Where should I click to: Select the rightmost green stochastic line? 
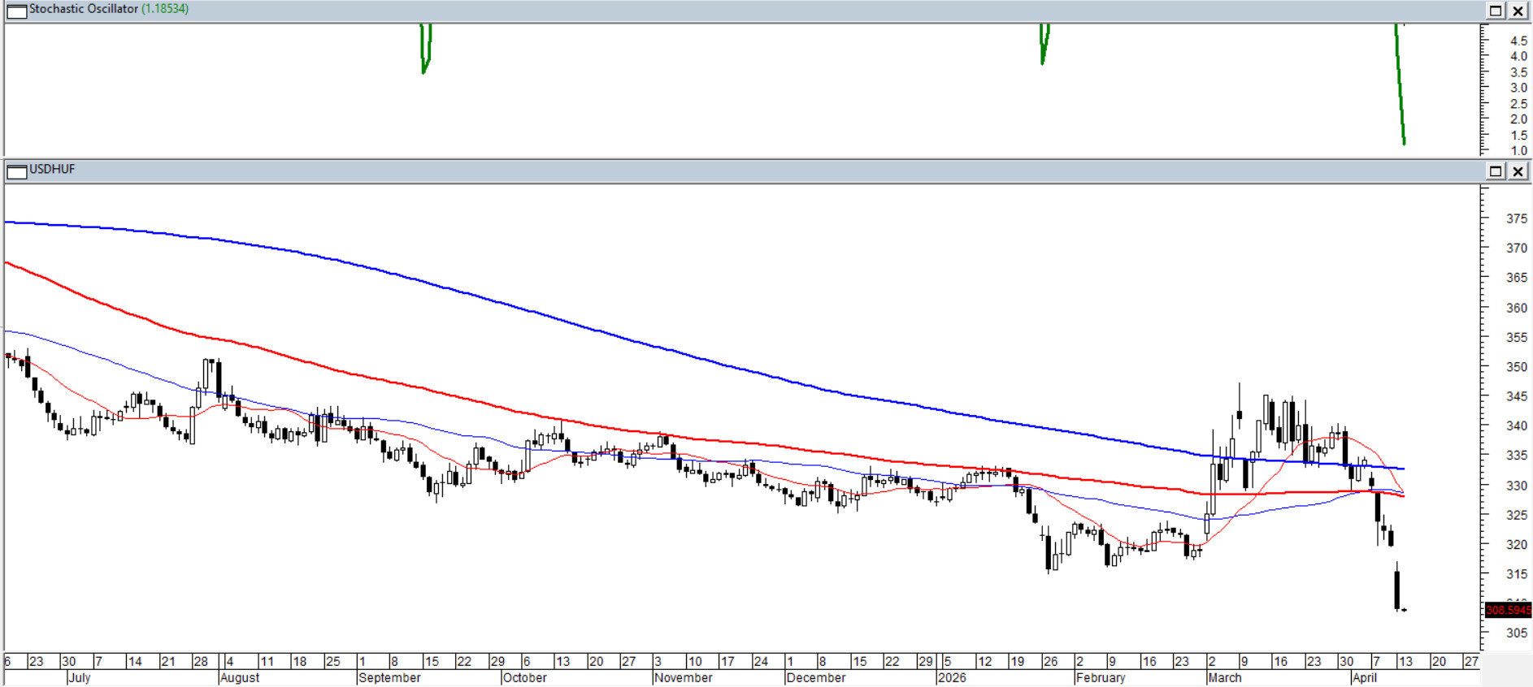click(1400, 85)
